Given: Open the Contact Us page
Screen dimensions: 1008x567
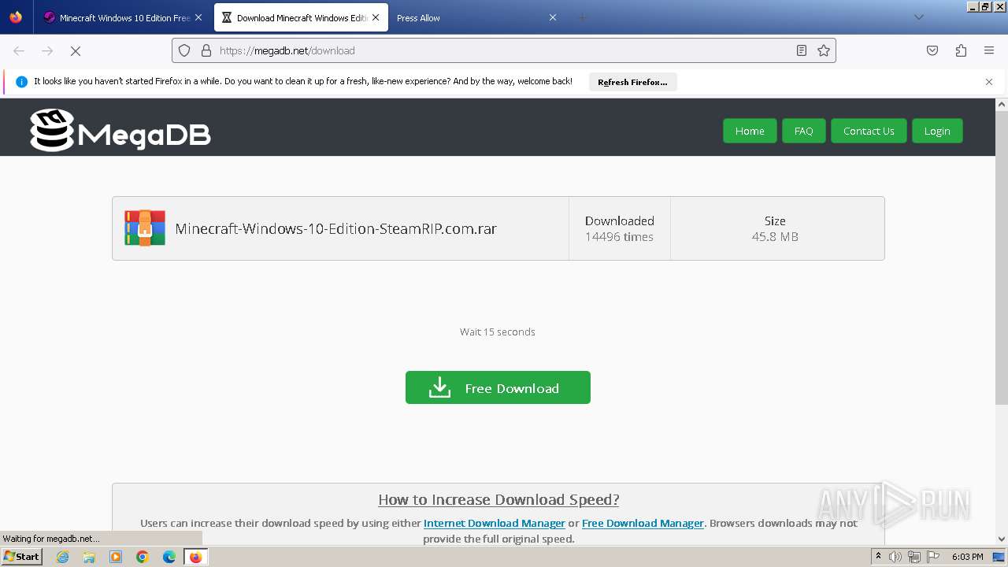Looking at the screenshot, I should click(869, 131).
